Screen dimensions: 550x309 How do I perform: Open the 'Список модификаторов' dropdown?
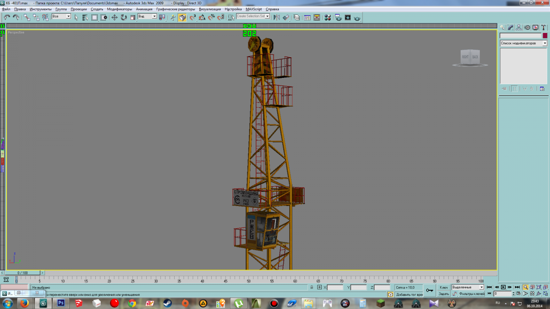click(x=523, y=43)
